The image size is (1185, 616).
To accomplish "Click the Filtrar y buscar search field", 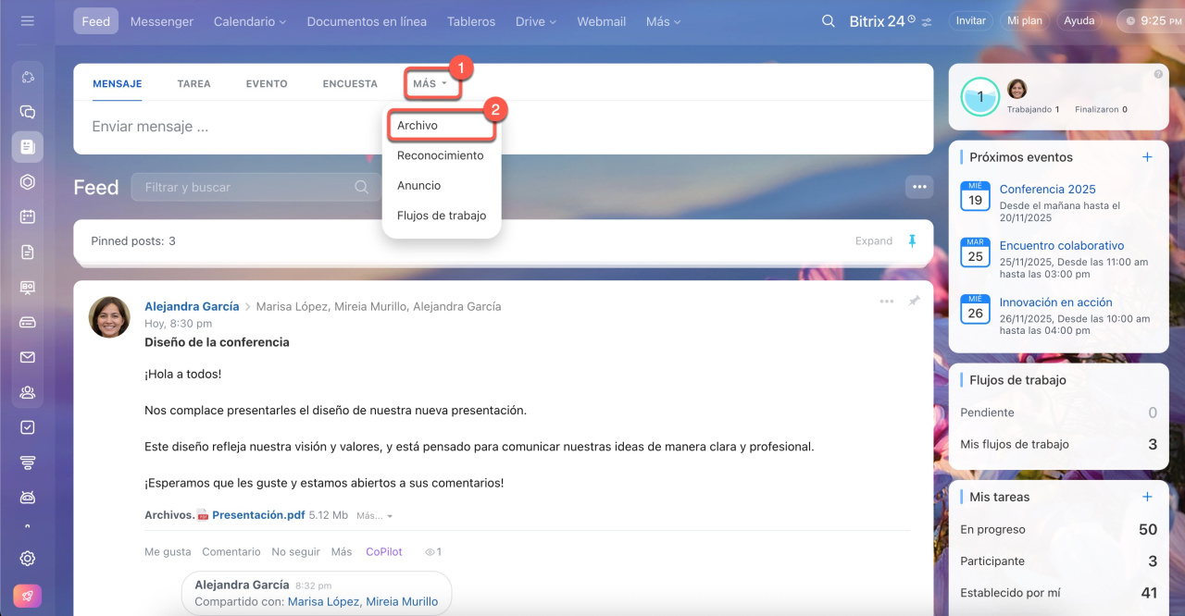I will (x=248, y=187).
